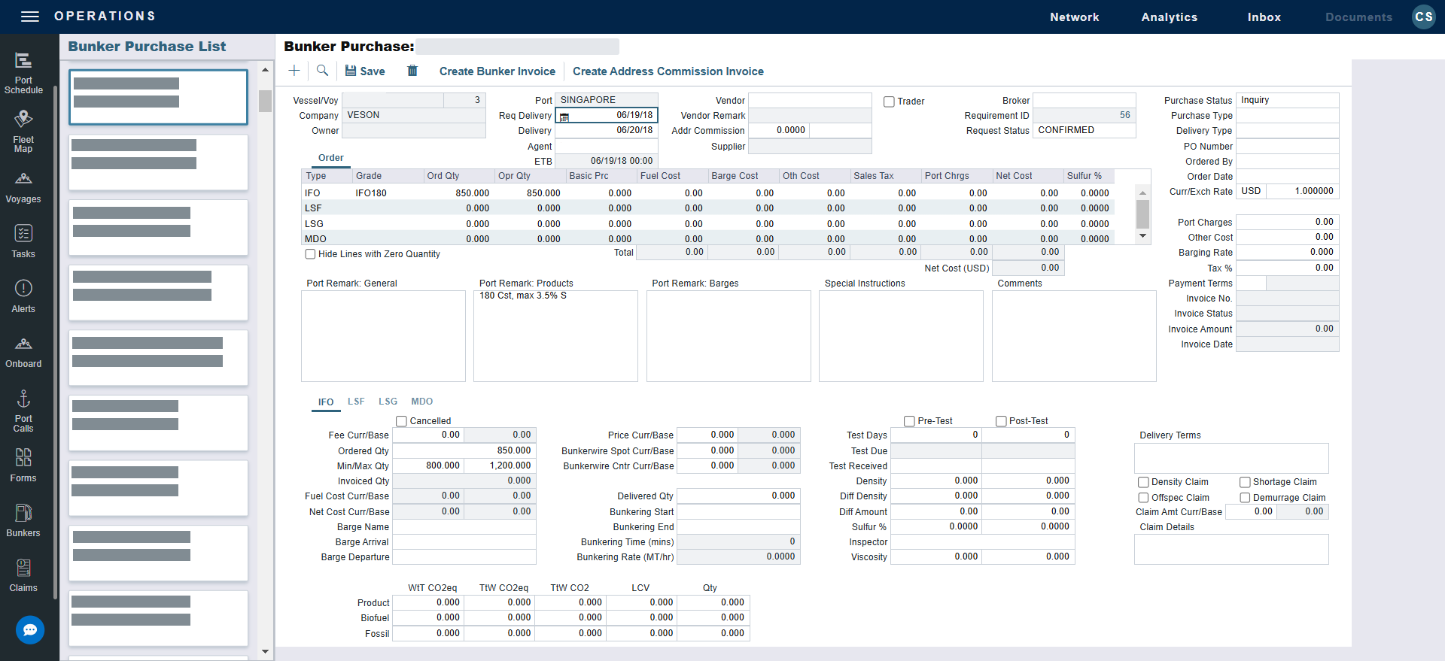Click the order grid scroll-up arrow

click(1142, 193)
